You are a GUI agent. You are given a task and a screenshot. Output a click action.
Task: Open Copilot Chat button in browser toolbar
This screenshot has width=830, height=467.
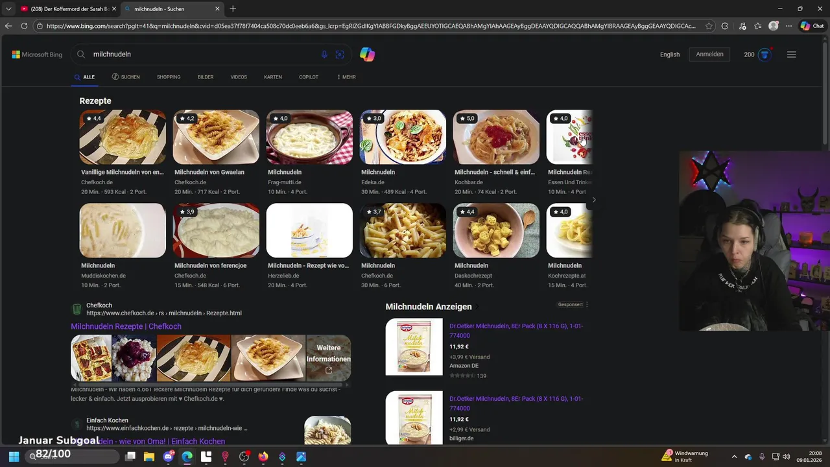coord(812,26)
